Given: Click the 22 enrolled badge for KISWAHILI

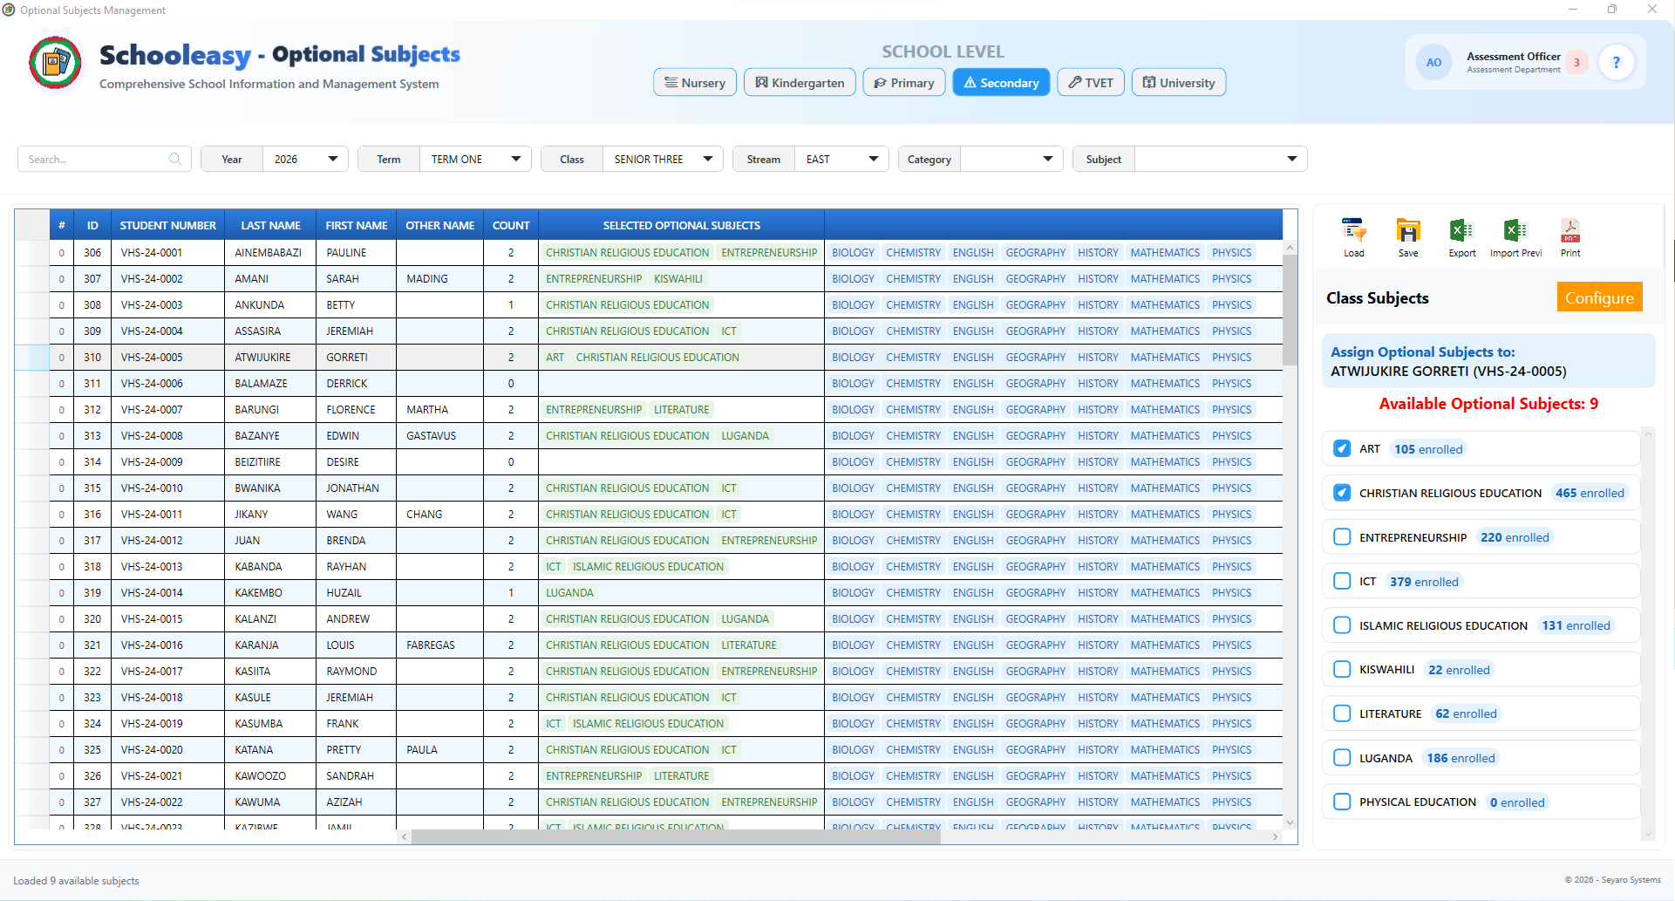Looking at the screenshot, I should click(1459, 670).
